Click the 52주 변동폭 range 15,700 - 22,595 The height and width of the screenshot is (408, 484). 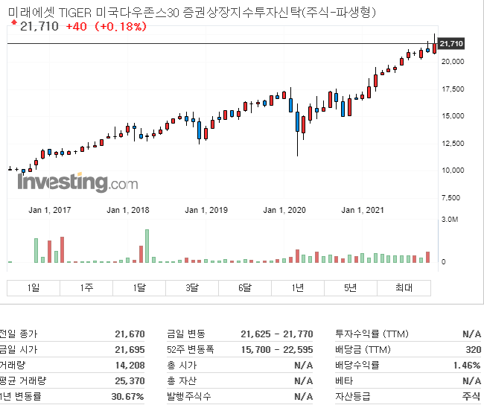coord(277,350)
